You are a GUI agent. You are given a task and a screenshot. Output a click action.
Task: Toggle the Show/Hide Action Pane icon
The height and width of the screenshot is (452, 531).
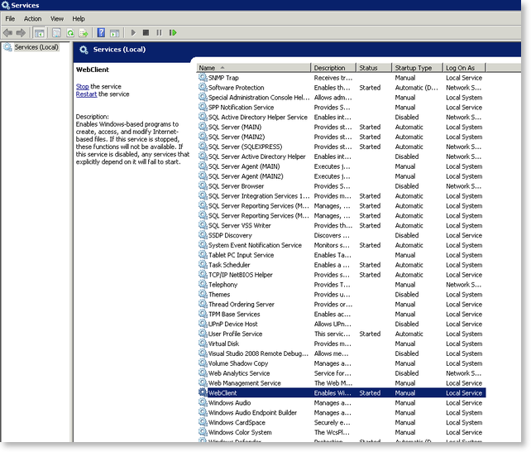tap(115, 33)
